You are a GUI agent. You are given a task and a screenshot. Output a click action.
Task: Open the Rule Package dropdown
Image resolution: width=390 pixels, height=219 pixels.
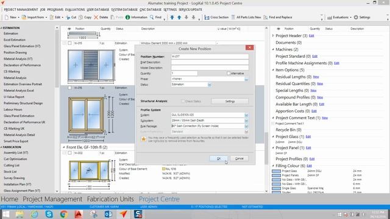click(246, 126)
